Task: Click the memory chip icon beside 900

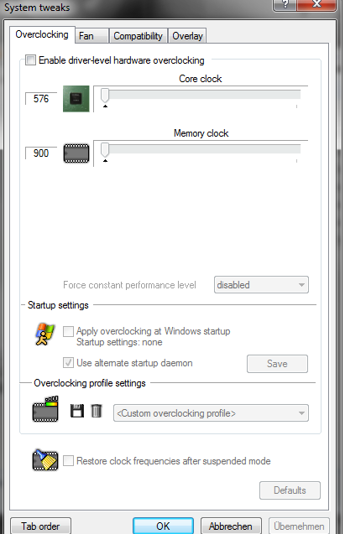Action: coord(76,153)
